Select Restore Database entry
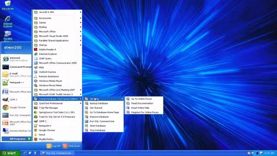Screen dimensions: 277x156 pos(103,117)
